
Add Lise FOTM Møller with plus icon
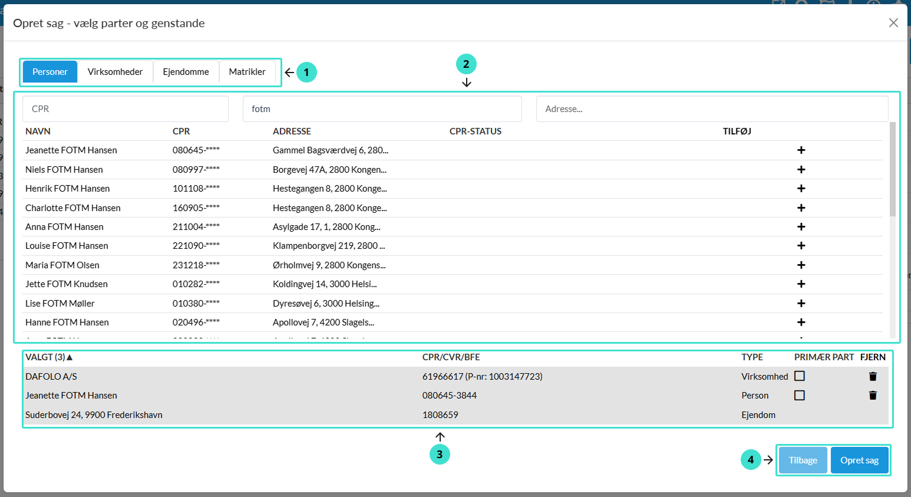click(x=801, y=304)
